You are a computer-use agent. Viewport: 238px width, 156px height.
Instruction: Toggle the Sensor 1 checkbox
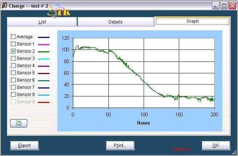click(13, 44)
